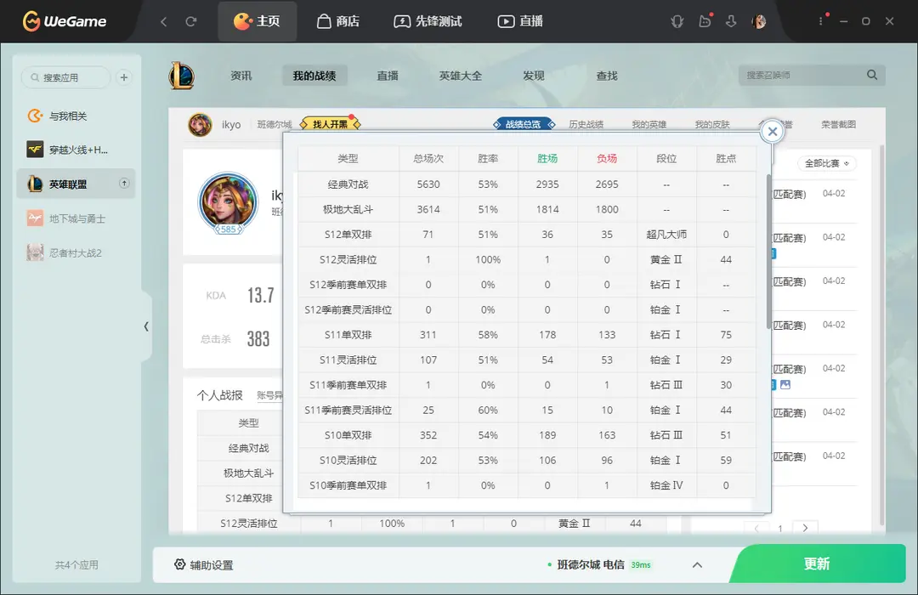
Task: Open the downloads arrow icon
Action: coord(731,21)
